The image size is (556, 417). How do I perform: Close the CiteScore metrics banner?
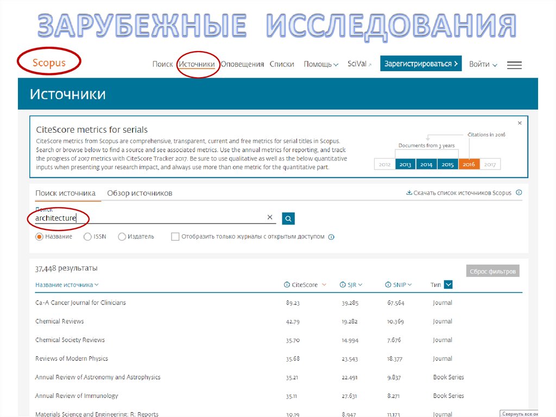pos(520,123)
